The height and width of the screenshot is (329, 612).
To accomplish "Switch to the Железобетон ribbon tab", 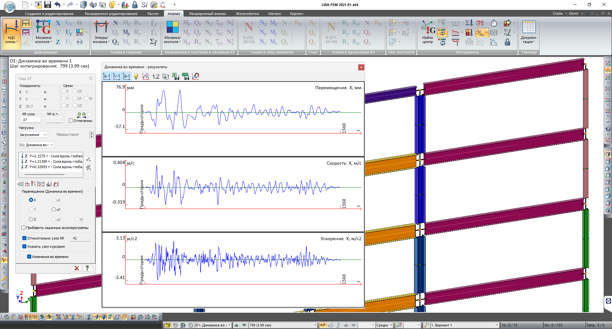I will 247,14.
